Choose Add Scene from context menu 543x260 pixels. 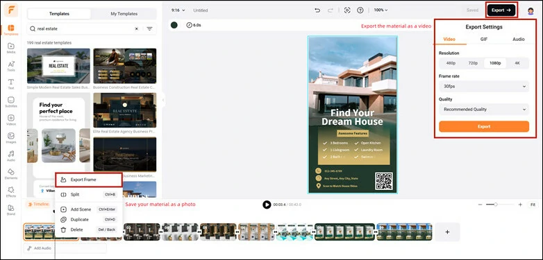click(x=88, y=209)
